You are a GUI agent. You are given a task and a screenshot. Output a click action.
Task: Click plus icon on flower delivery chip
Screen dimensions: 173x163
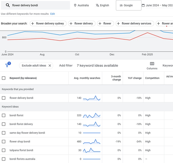click(x=71, y=23)
